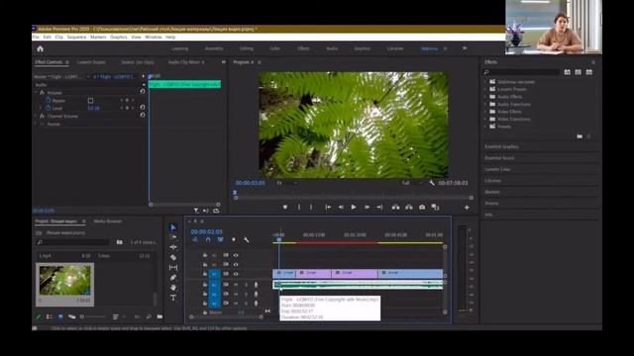Select the Track Select Forward tool
The image size is (634, 356).
click(x=173, y=237)
